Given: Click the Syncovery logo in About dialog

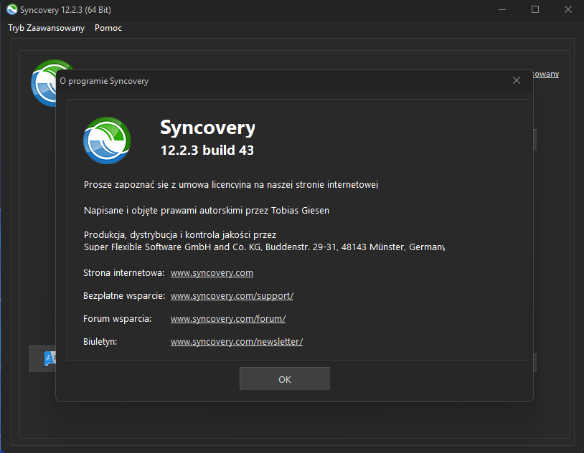Looking at the screenshot, I should pos(107,140).
